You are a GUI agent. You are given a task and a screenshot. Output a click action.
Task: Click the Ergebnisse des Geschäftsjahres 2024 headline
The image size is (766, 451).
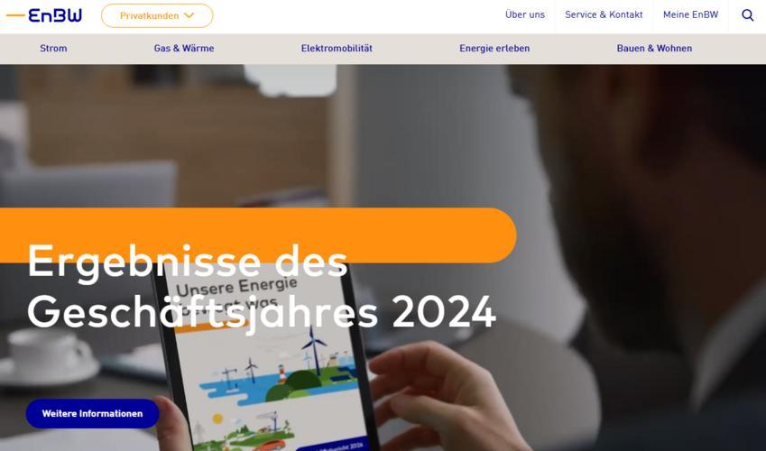[x=262, y=287]
